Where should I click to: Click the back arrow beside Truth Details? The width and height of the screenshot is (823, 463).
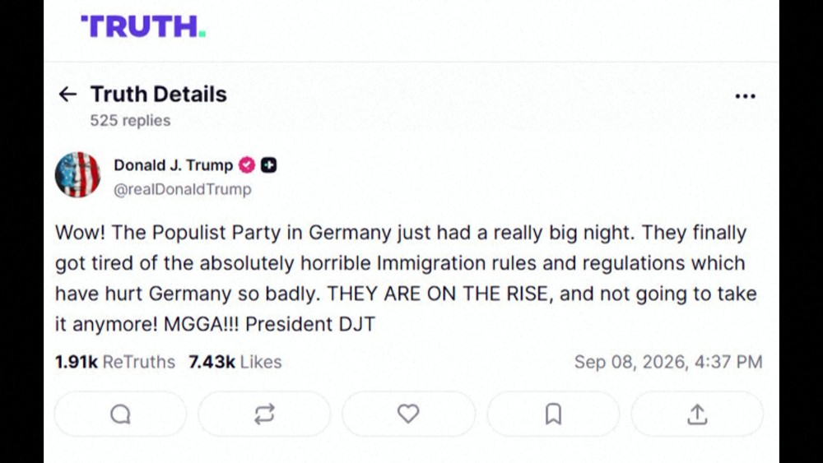coord(67,95)
